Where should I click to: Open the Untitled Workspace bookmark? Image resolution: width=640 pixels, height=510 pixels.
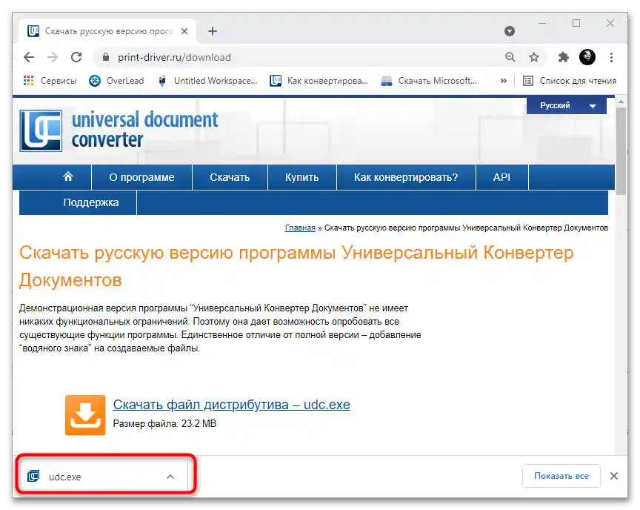click(x=207, y=81)
